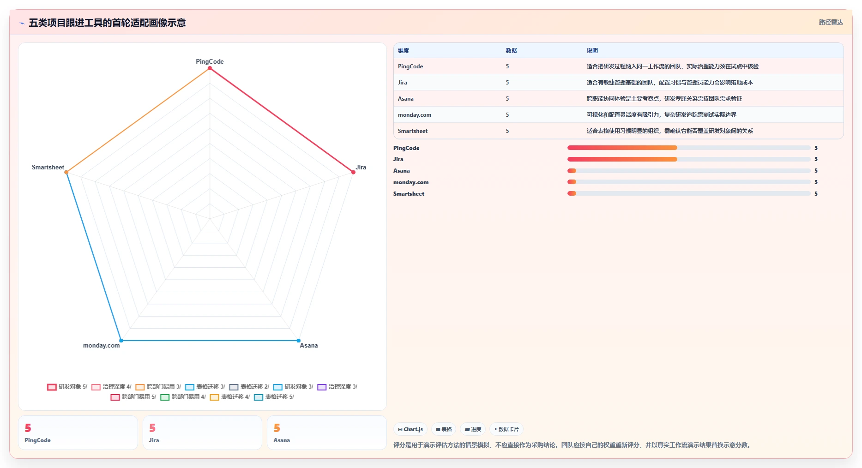The height and width of the screenshot is (468, 862).
Task: Click the PingCode progress bar
Action: click(689, 148)
